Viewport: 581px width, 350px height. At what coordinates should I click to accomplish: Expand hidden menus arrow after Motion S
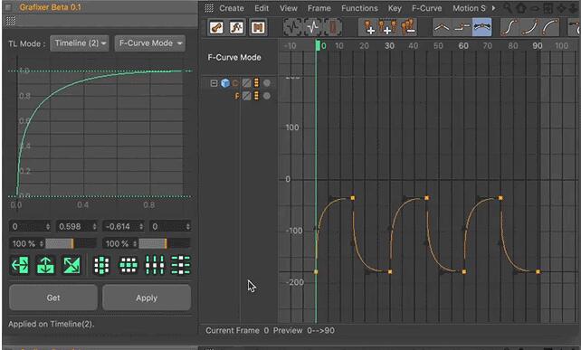point(493,8)
